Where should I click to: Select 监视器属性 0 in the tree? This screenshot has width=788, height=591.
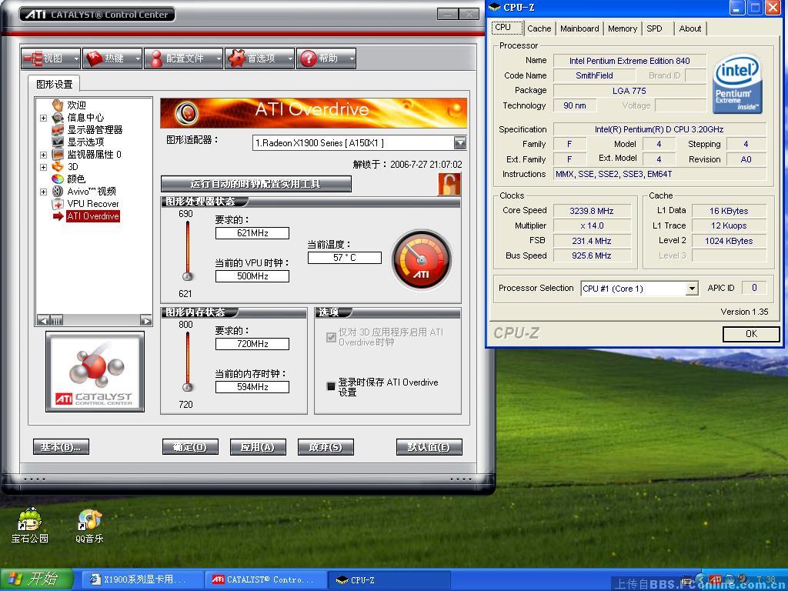94,154
